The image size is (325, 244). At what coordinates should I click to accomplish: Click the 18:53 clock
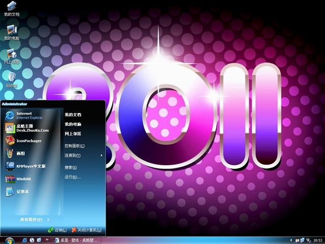317,240
